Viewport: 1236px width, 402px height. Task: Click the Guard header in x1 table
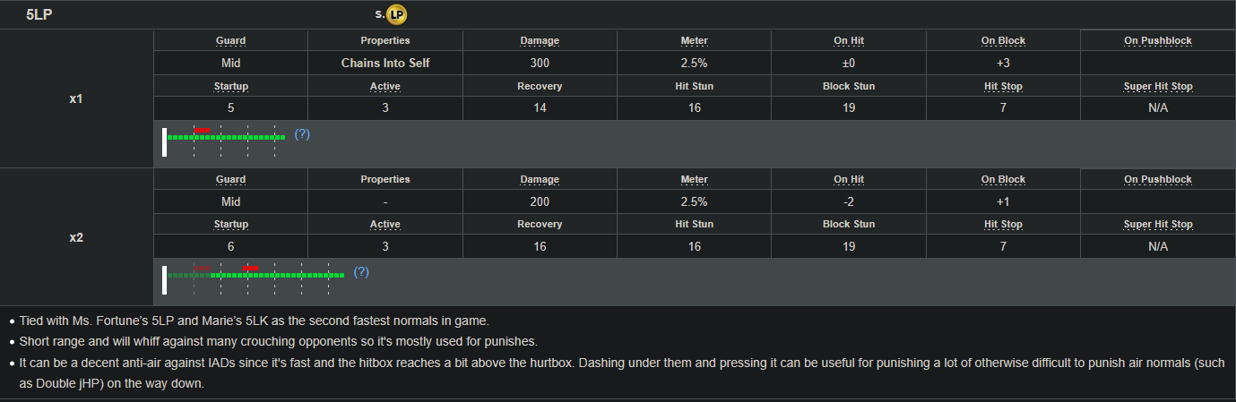coord(230,41)
